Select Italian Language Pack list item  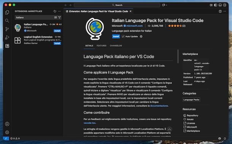click(x=38, y=27)
